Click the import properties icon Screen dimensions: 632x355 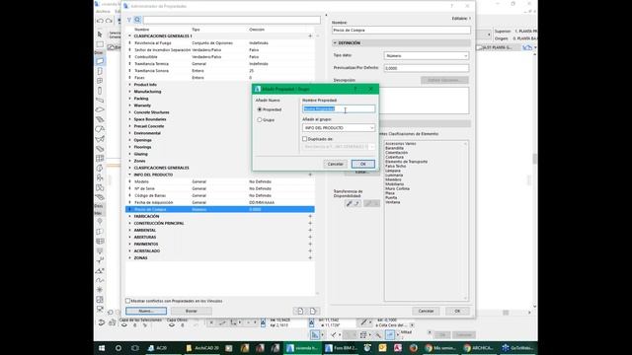[x=300, y=311]
